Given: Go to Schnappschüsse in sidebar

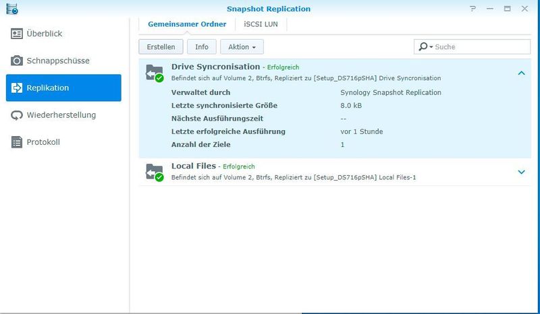Looking at the screenshot, I should [x=63, y=61].
